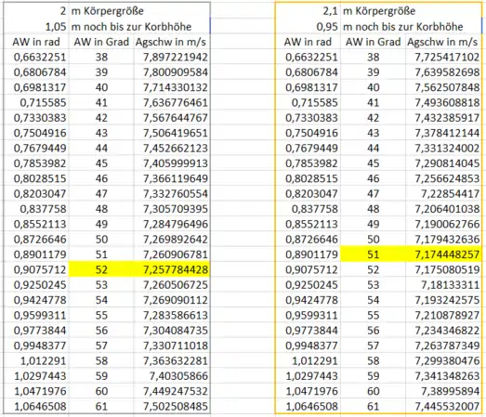Select left cell 0,7853982 for 45 degrees
Image resolution: width=486 pixels, height=417 pixels.
(x=36, y=163)
